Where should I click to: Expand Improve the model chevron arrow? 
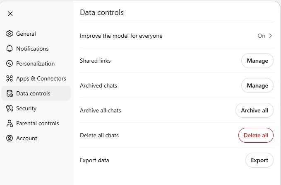[x=271, y=36]
